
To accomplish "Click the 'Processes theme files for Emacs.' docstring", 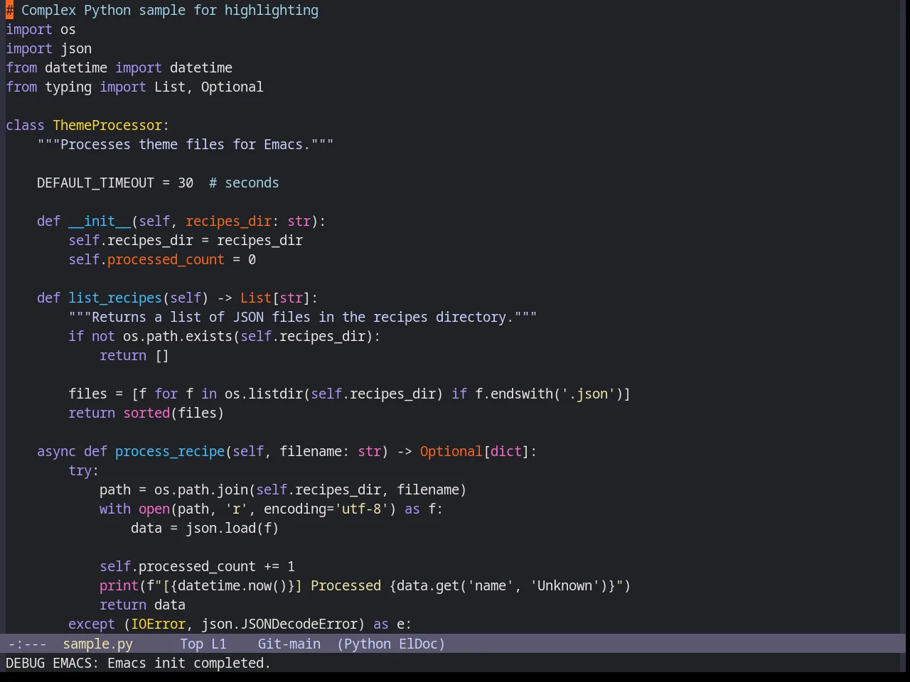I will coord(186,144).
